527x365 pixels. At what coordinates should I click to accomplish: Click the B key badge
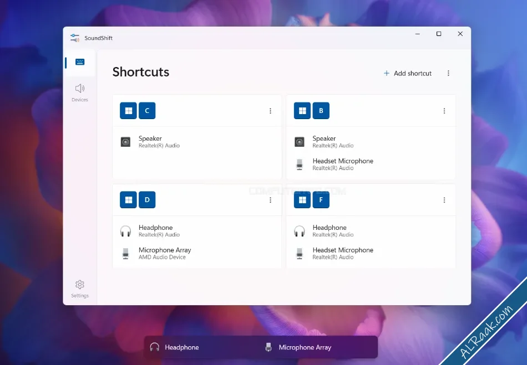pyautogui.click(x=321, y=111)
